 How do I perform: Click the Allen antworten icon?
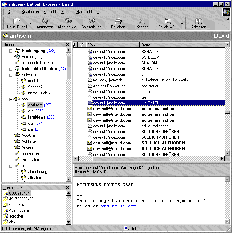[68, 21]
